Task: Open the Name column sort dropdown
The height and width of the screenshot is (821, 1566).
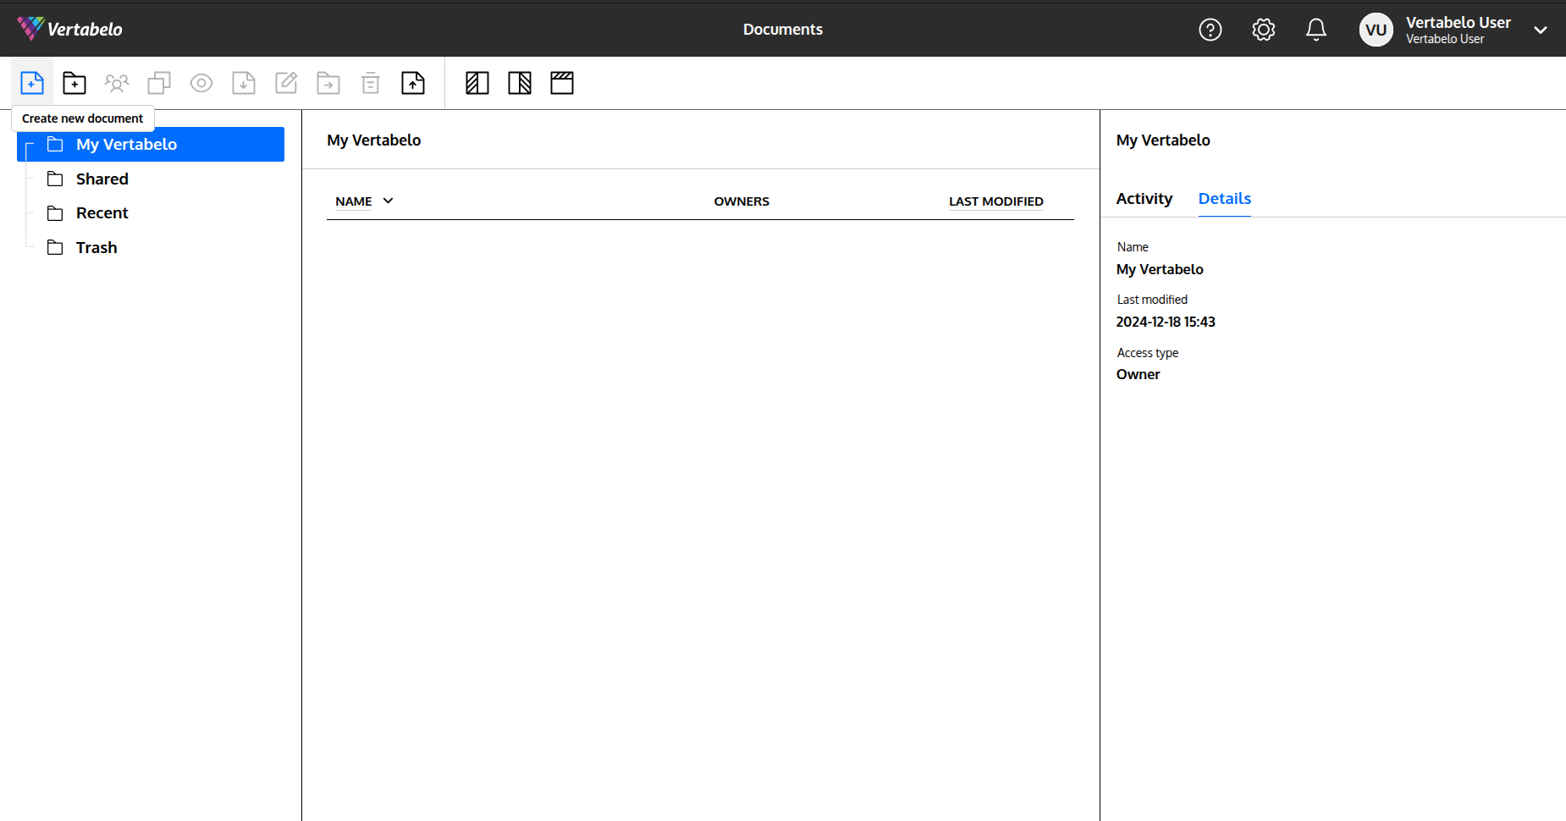Action: pyautogui.click(x=388, y=201)
